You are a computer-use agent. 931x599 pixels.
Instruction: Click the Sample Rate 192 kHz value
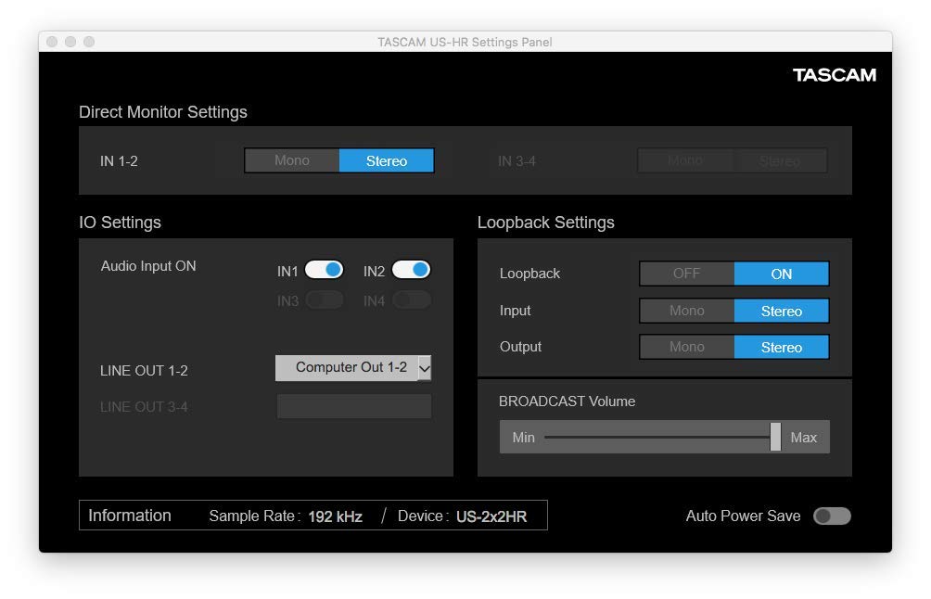click(x=335, y=516)
